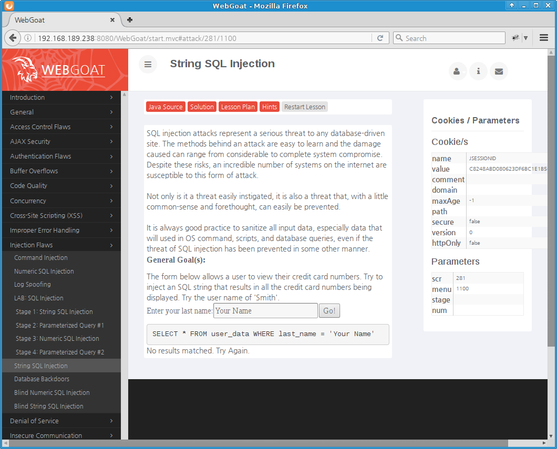The height and width of the screenshot is (449, 557).
Task: Click the envelope mail icon
Action: pos(499,71)
